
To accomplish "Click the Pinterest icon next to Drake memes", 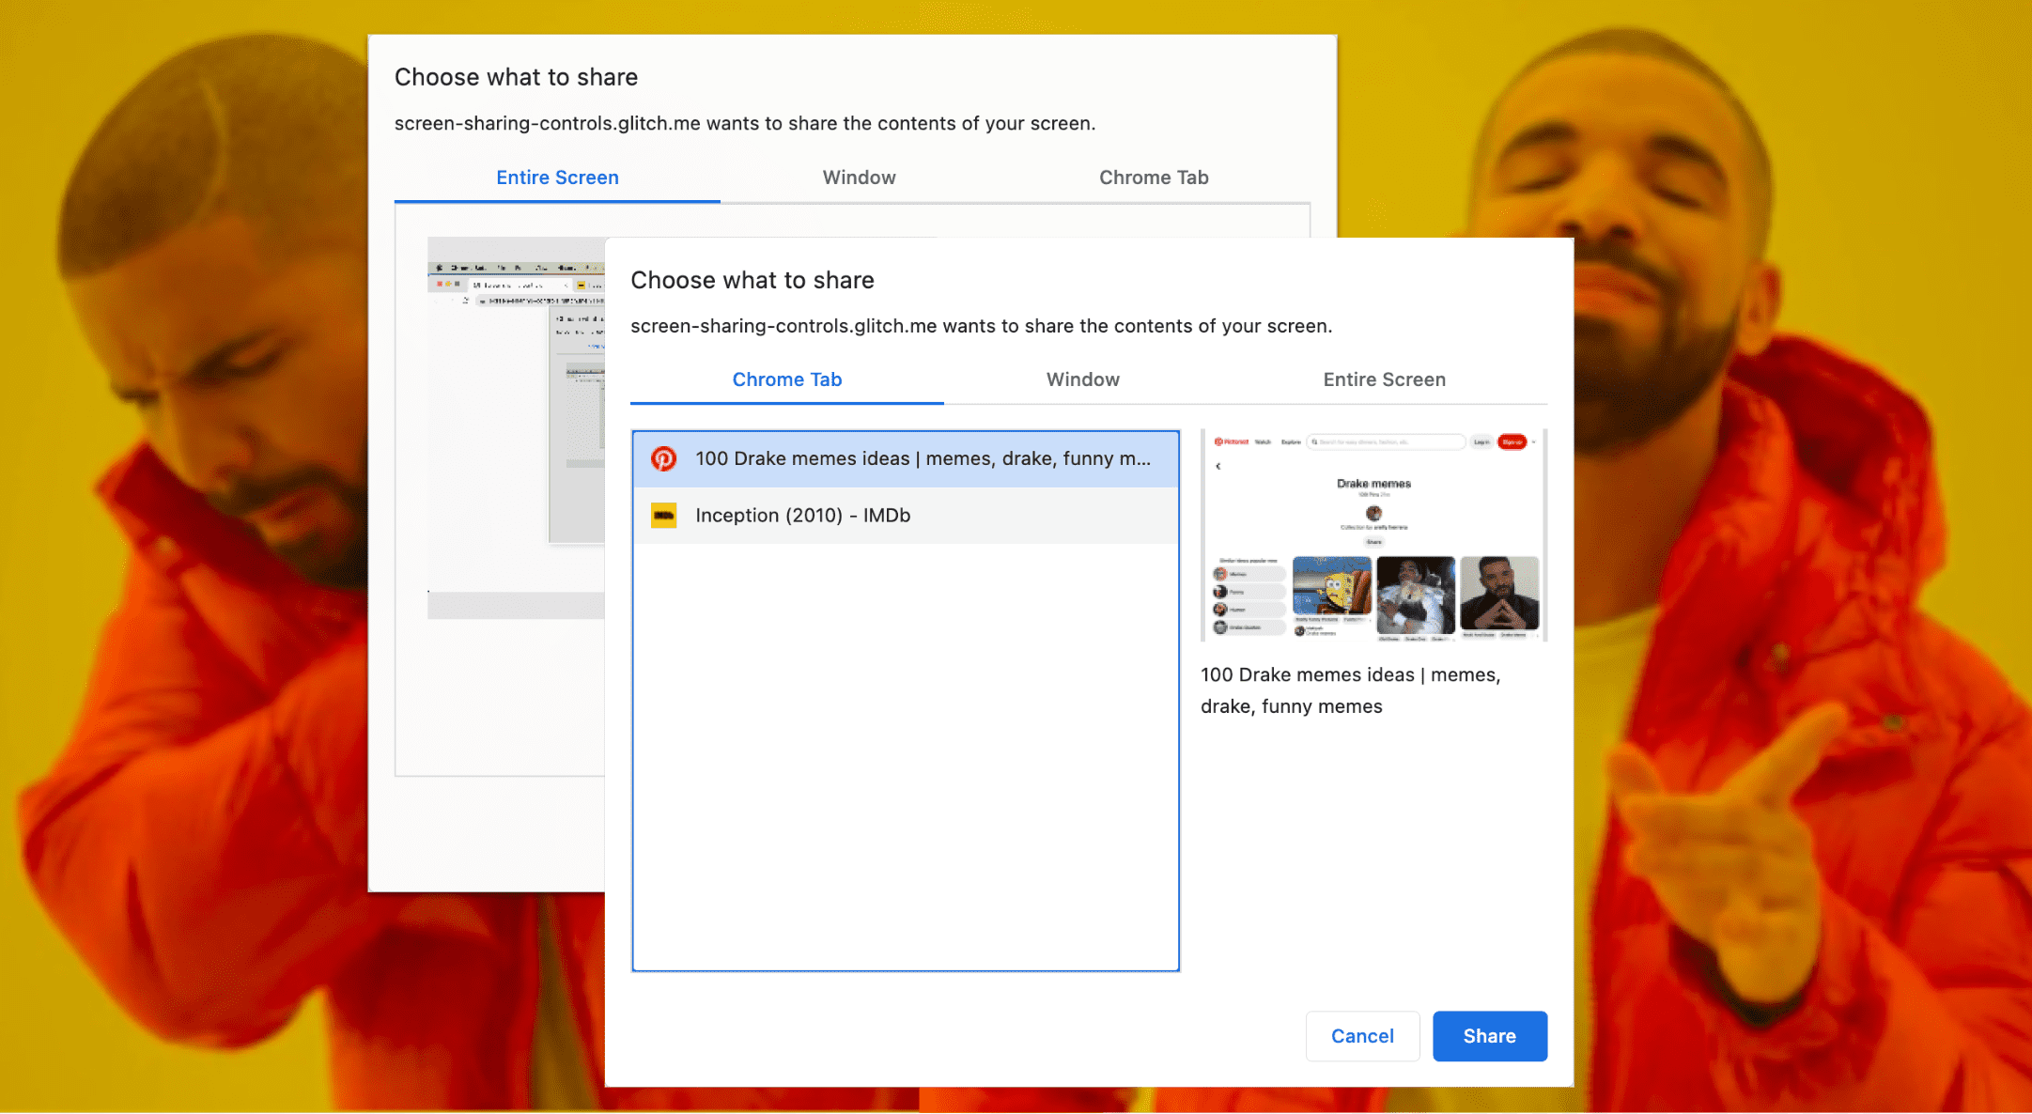I will tap(662, 458).
